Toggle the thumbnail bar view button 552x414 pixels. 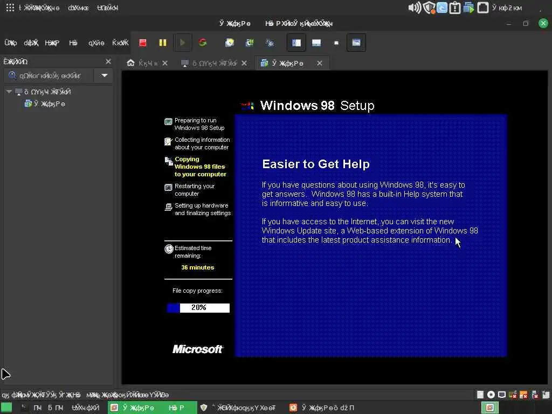tap(316, 43)
